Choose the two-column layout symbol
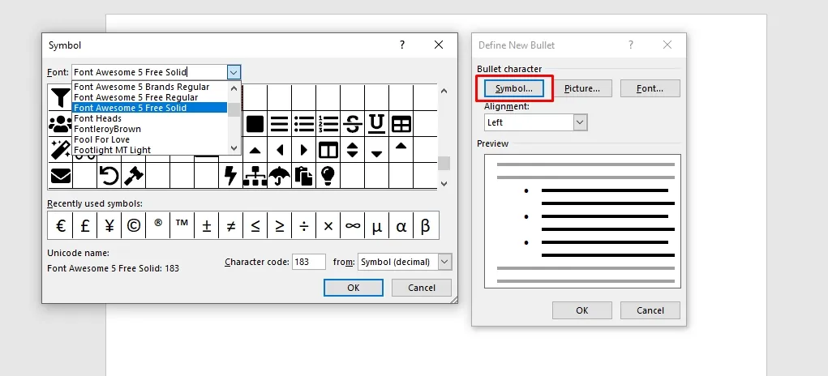The image size is (828, 376). tap(328, 150)
